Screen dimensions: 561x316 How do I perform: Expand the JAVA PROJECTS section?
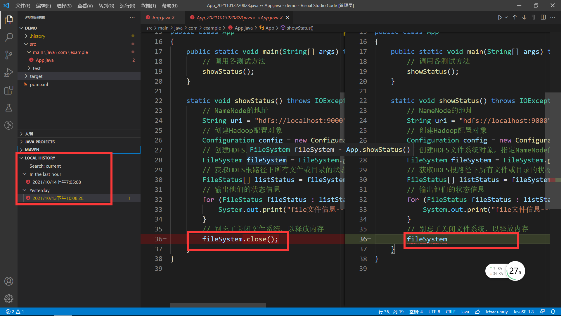click(x=40, y=142)
